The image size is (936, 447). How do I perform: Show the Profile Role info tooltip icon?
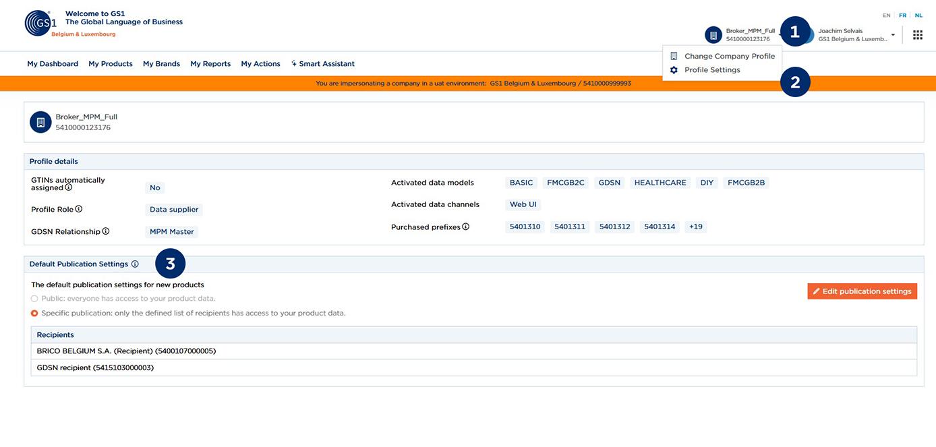(x=79, y=209)
